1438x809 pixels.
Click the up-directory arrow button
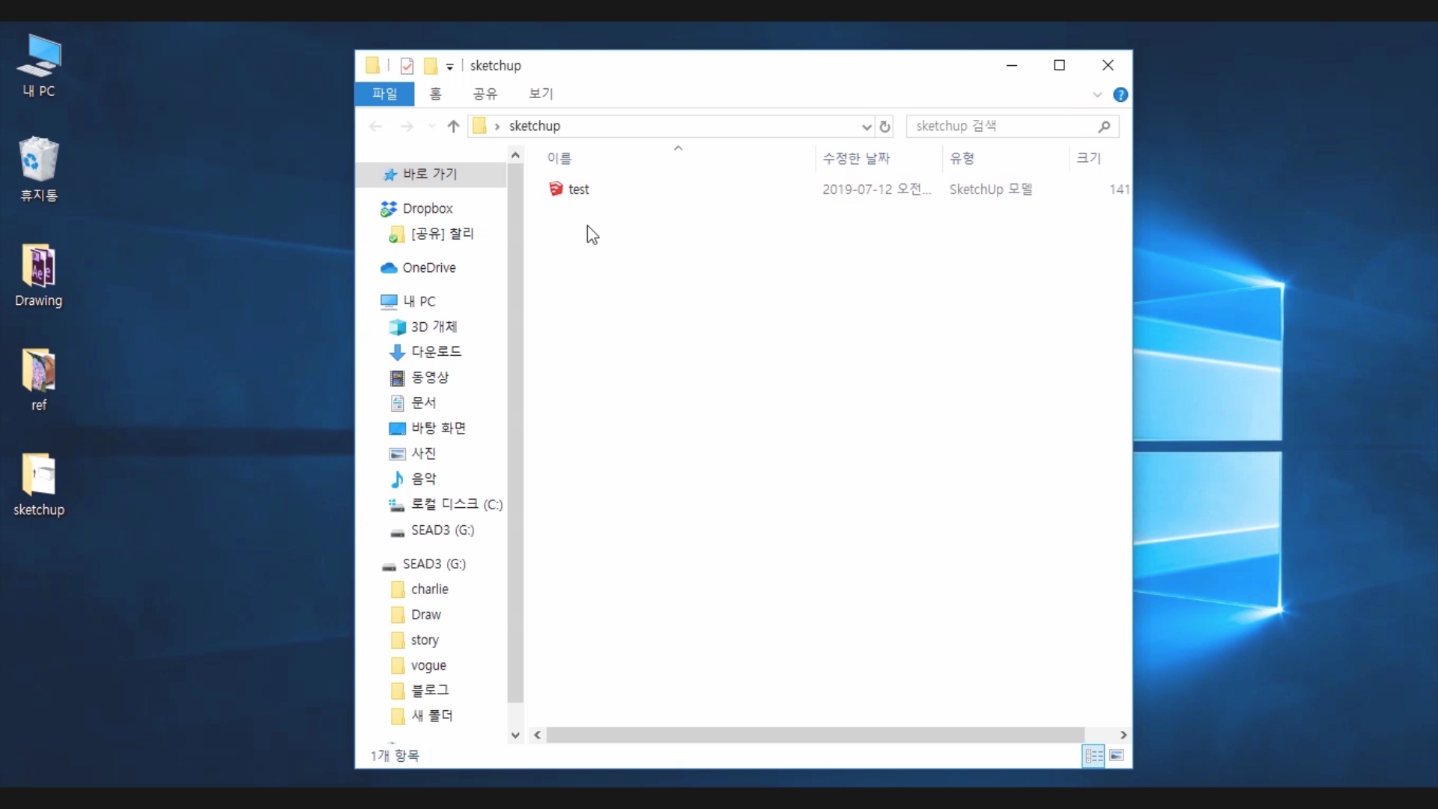coord(453,127)
